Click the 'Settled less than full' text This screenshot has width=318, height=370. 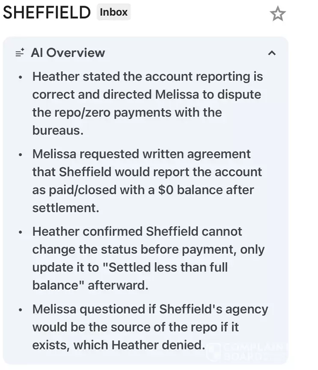pos(168,267)
